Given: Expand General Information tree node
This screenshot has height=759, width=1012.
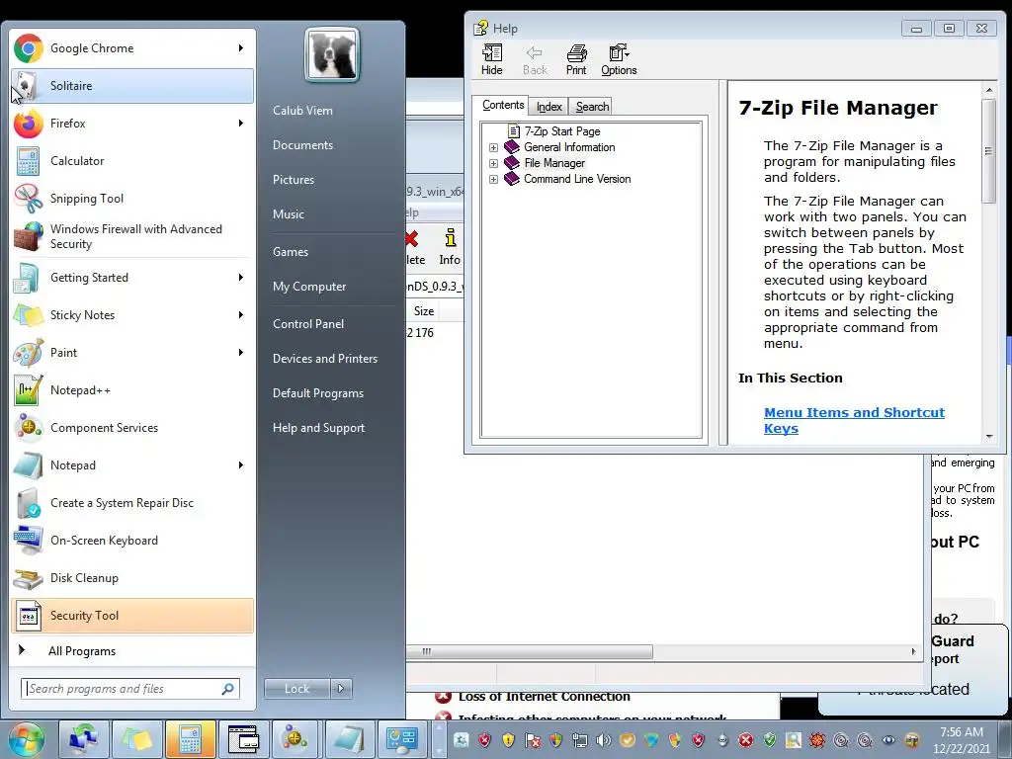Looking at the screenshot, I should click(494, 148).
